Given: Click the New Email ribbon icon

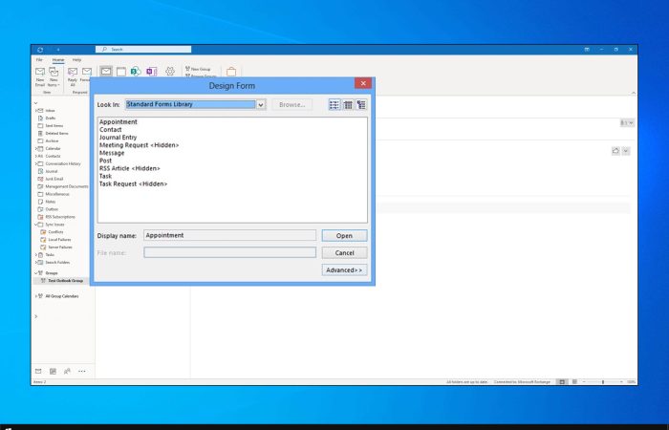Looking at the screenshot, I should (40, 76).
